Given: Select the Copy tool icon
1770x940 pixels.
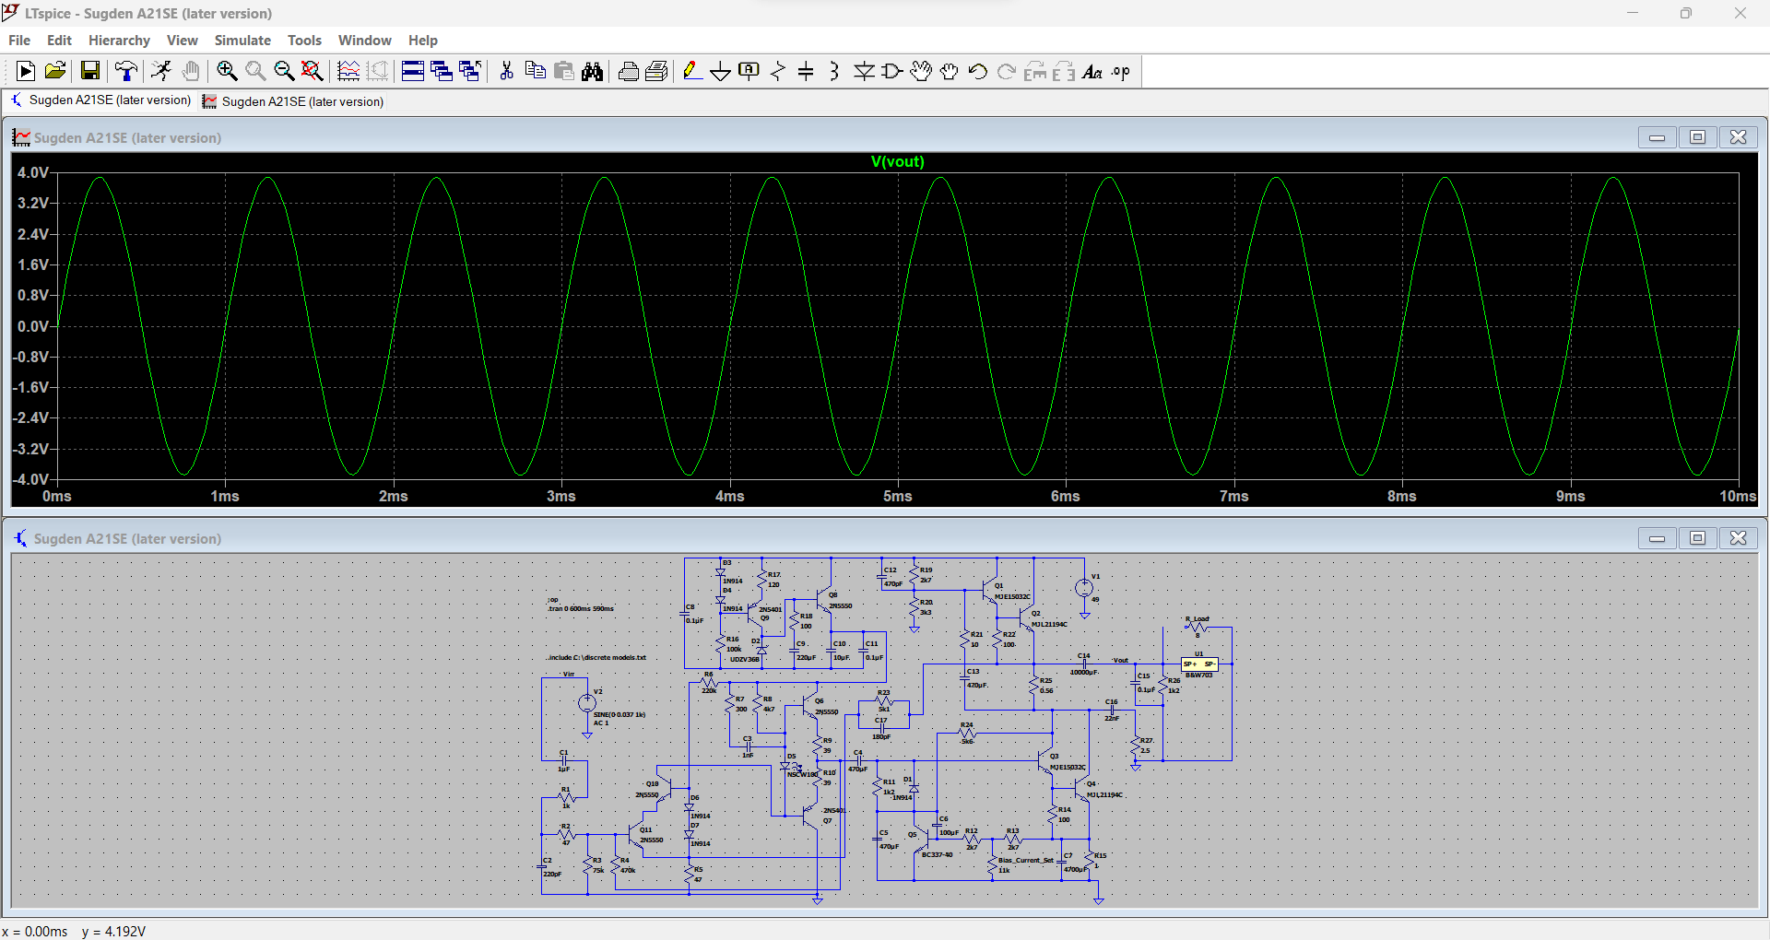Looking at the screenshot, I should coord(535,71).
